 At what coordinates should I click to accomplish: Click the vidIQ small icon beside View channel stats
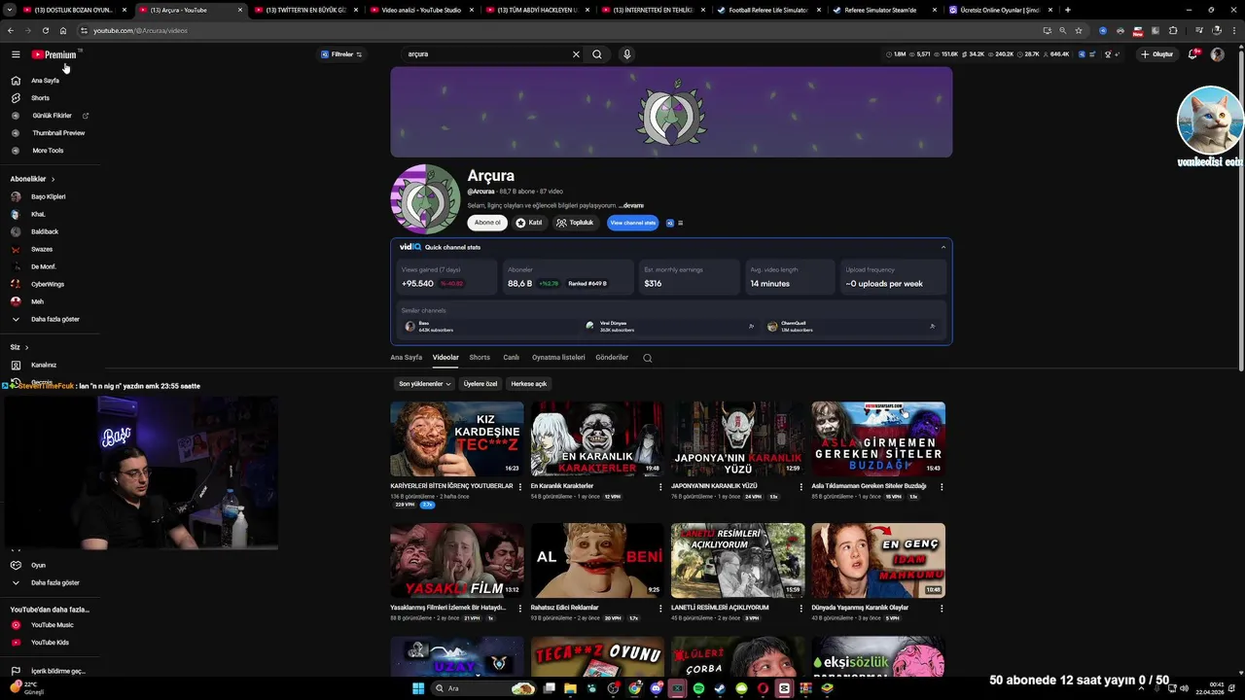pyautogui.click(x=669, y=223)
